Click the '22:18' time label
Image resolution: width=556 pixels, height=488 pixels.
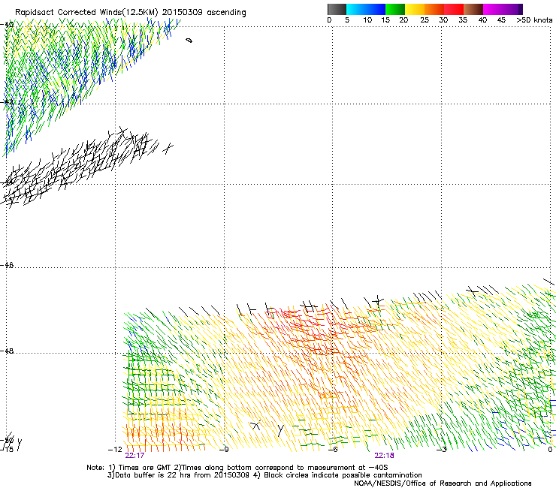(385, 456)
